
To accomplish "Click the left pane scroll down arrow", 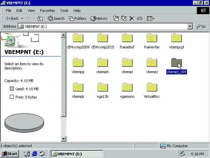I will coord(63,139).
